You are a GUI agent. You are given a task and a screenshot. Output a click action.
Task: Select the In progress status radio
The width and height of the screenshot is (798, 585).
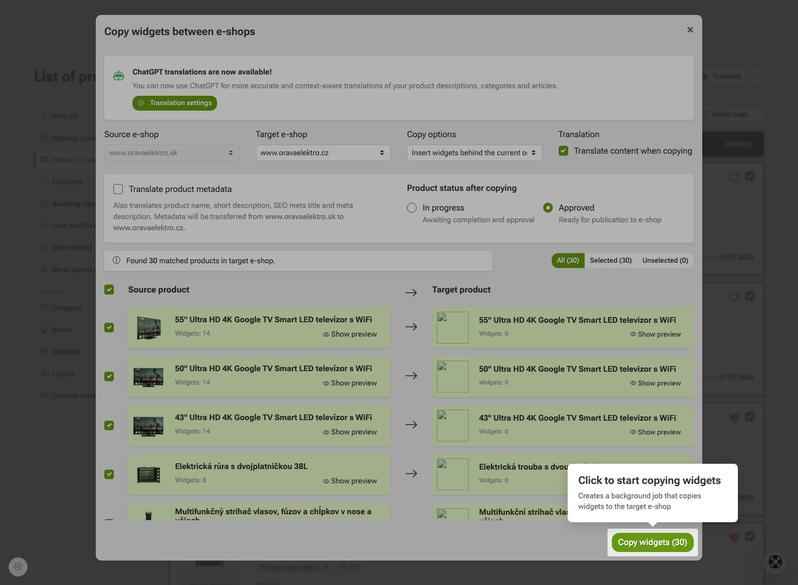(x=412, y=207)
